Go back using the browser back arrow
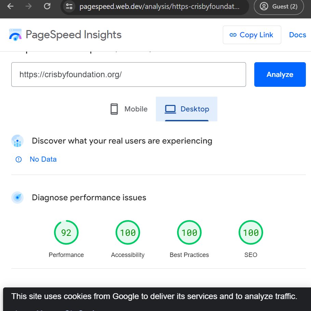Image resolution: width=311 pixels, height=311 pixels. (10, 6)
